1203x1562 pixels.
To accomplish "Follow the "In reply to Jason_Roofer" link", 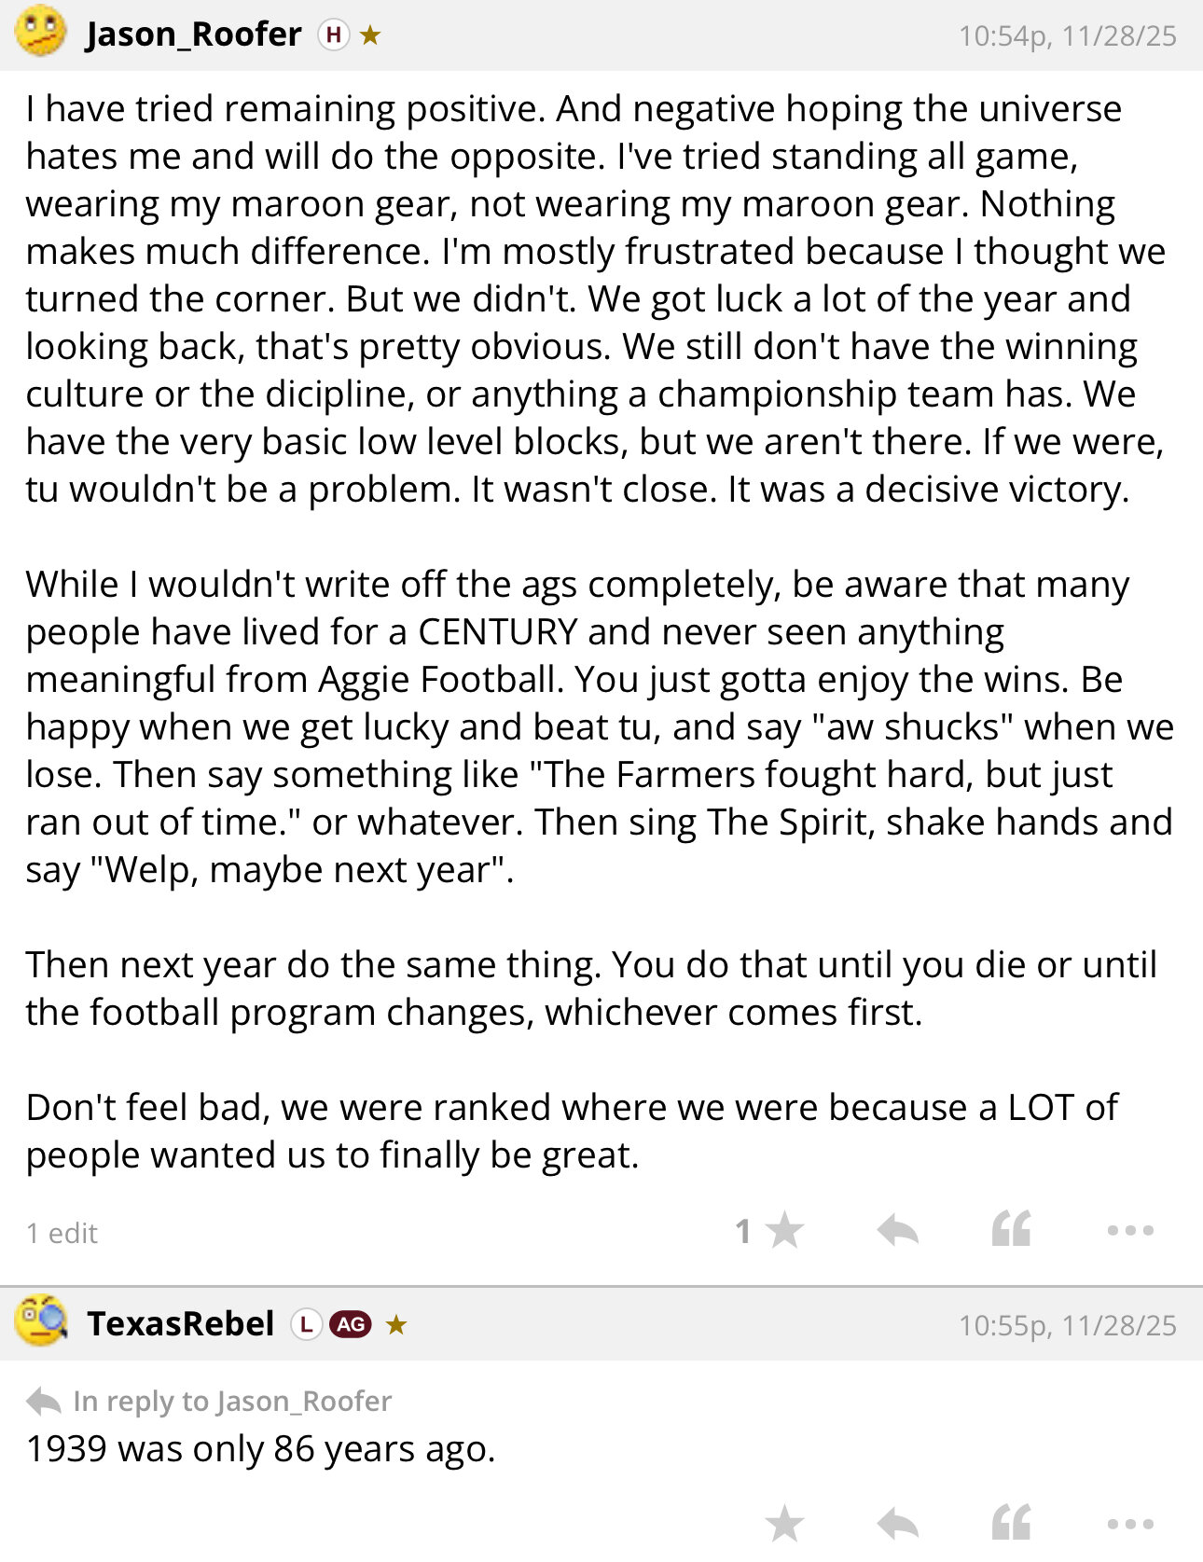I will (x=231, y=1401).
